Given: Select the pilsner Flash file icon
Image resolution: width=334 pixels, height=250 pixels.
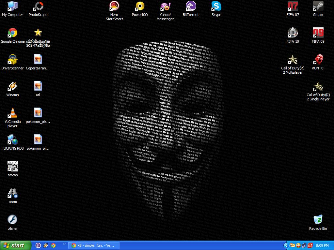Looking at the screenshot, I should pyautogui.click(x=12, y=223).
